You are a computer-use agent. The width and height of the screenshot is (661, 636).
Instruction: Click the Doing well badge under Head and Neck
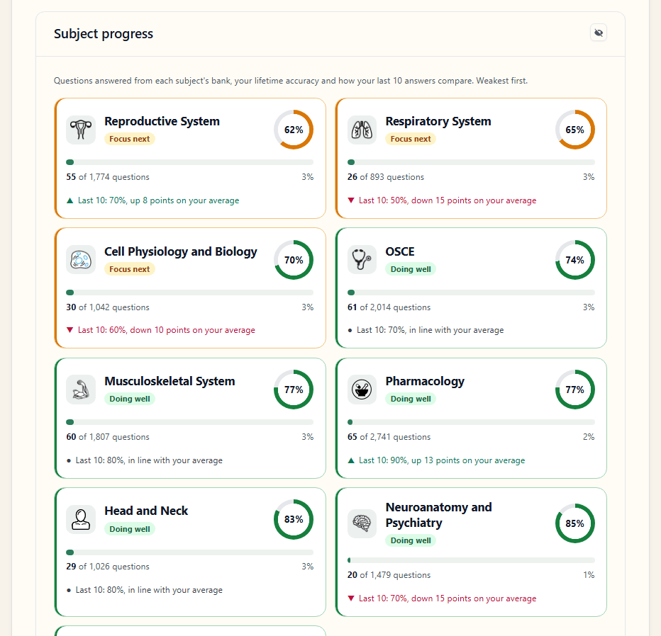pyautogui.click(x=129, y=529)
